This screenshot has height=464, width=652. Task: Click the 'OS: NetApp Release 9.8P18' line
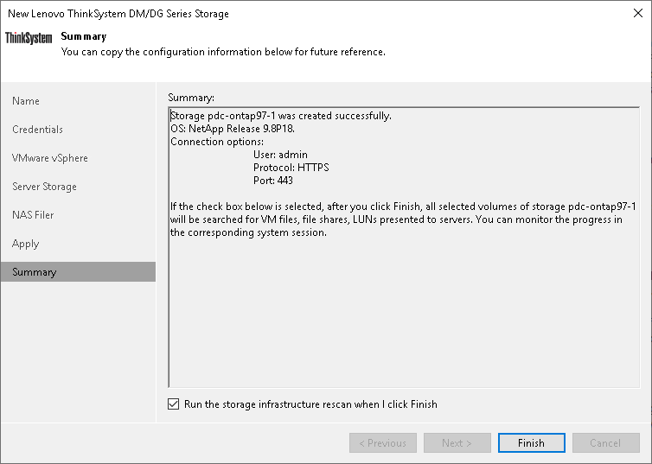click(x=233, y=129)
